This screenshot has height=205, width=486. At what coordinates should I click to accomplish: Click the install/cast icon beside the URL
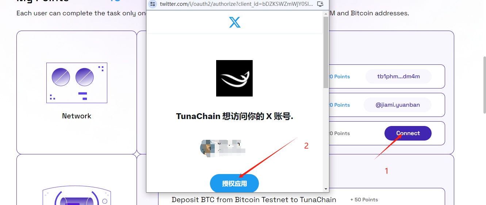[320, 4]
